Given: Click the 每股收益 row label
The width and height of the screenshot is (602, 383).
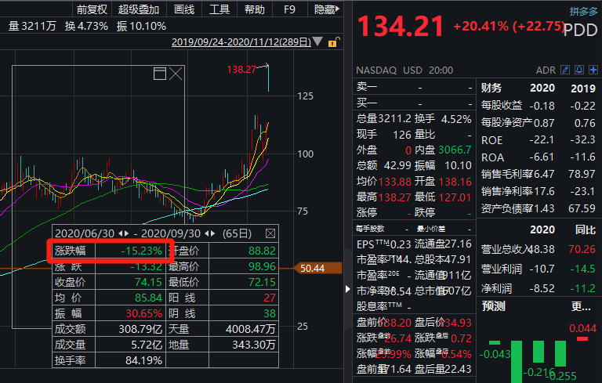Looking at the screenshot, I should pyautogui.click(x=502, y=105).
